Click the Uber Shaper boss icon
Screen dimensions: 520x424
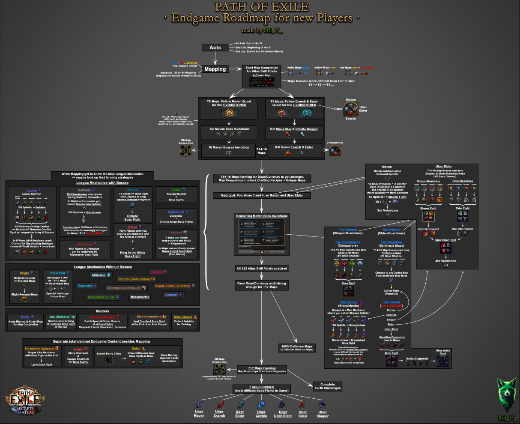[x=323, y=405]
